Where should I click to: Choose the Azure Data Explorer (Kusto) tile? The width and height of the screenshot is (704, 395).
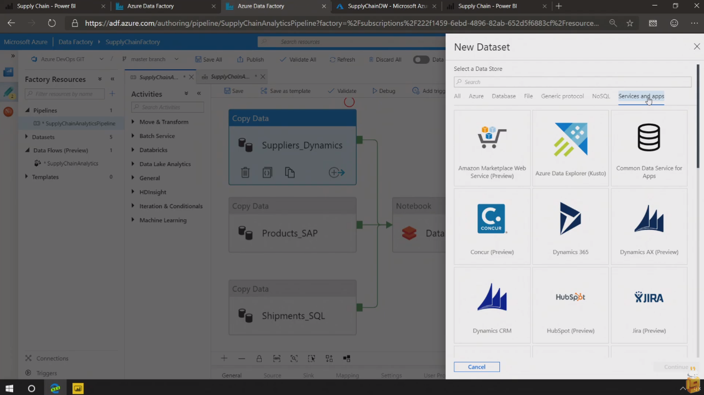pos(570,148)
